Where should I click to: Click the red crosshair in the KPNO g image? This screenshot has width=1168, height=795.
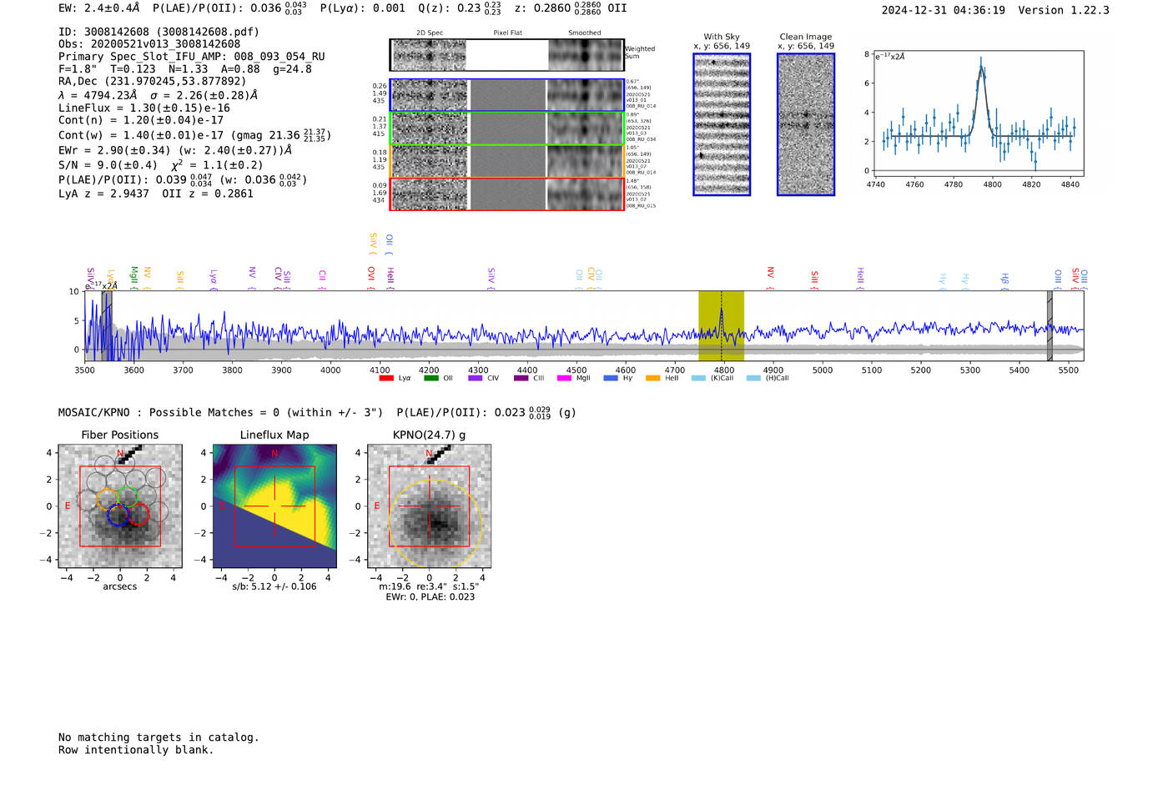(429, 506)
